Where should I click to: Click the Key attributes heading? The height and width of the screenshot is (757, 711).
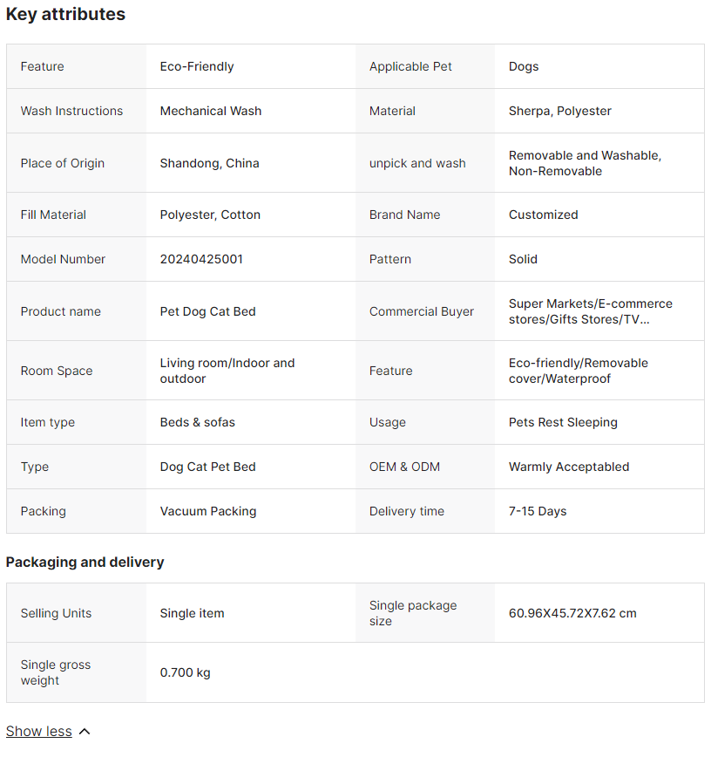coord(65,14)
